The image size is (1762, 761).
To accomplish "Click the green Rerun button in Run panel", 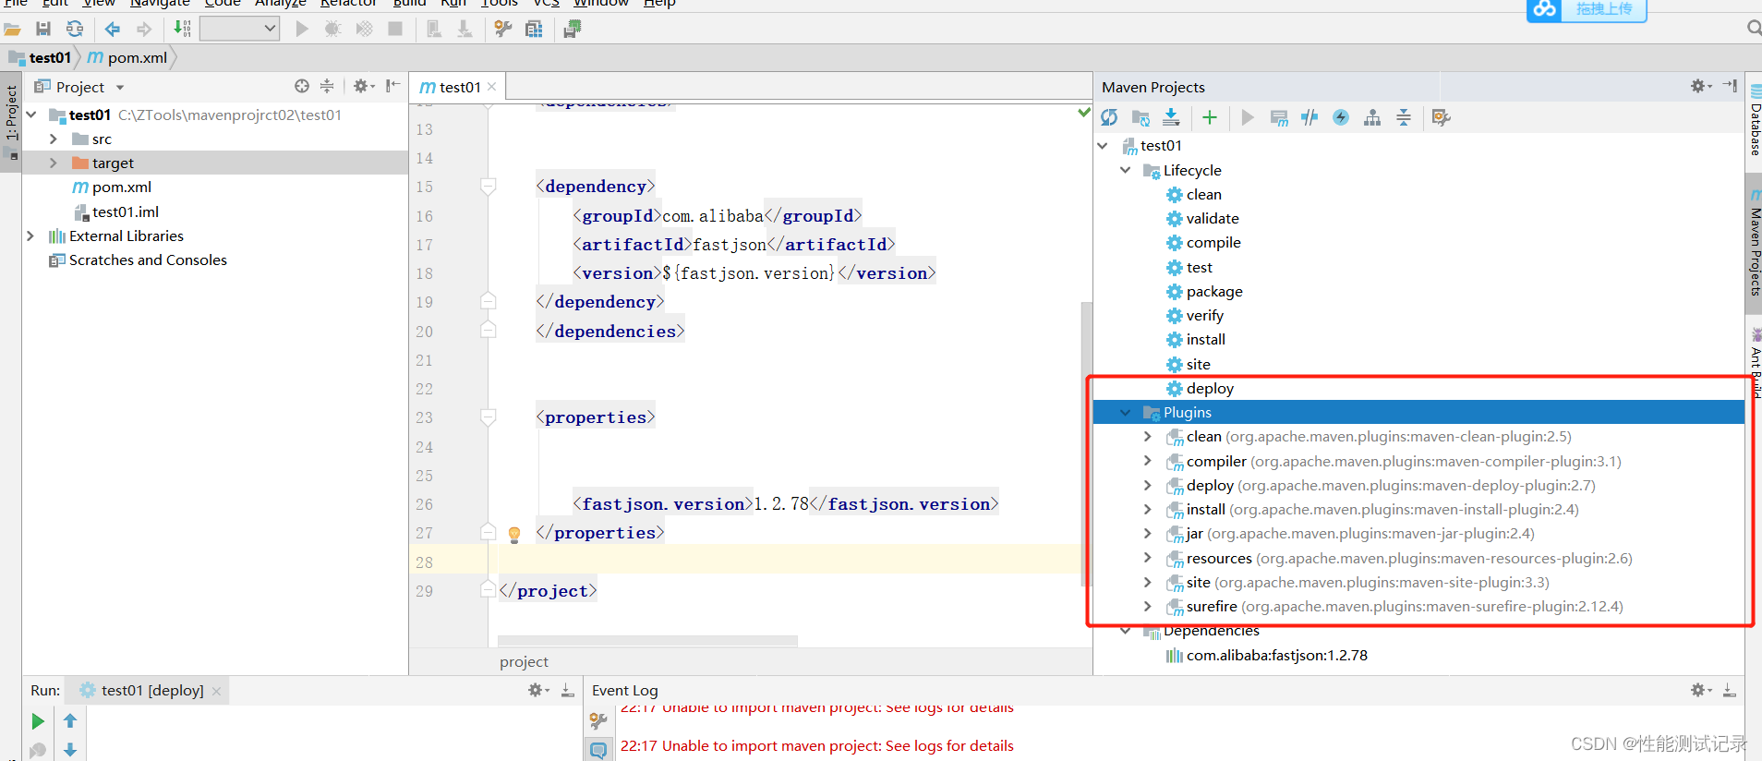I will (38, 721).
